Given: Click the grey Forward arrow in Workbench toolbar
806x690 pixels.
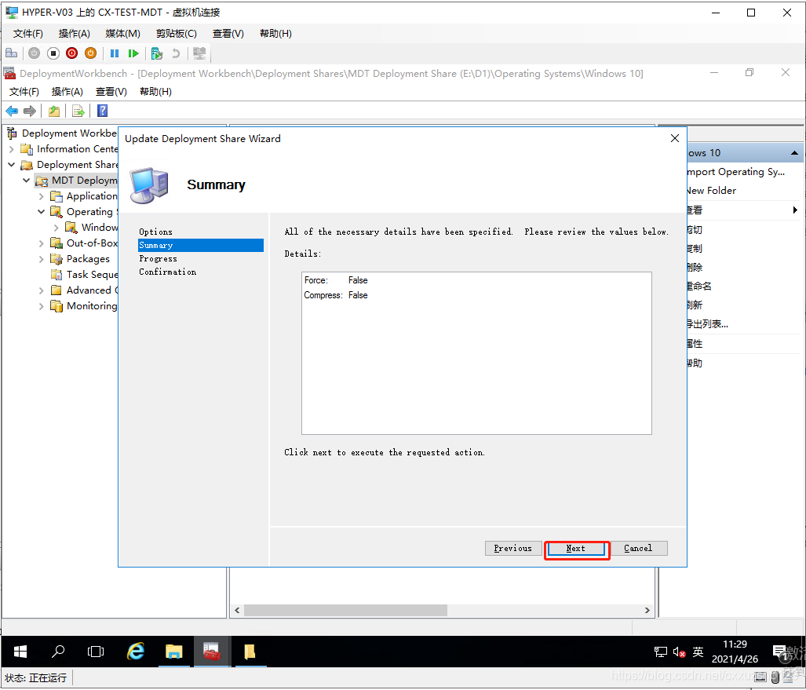Looking at the screenshot, I should [x=30, y=111].
